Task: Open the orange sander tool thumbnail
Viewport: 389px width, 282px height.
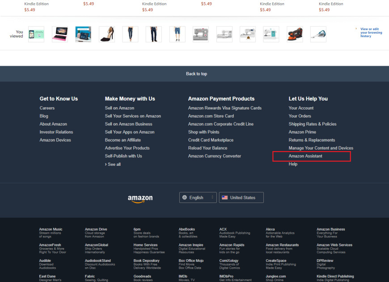Action: [295, 34]
